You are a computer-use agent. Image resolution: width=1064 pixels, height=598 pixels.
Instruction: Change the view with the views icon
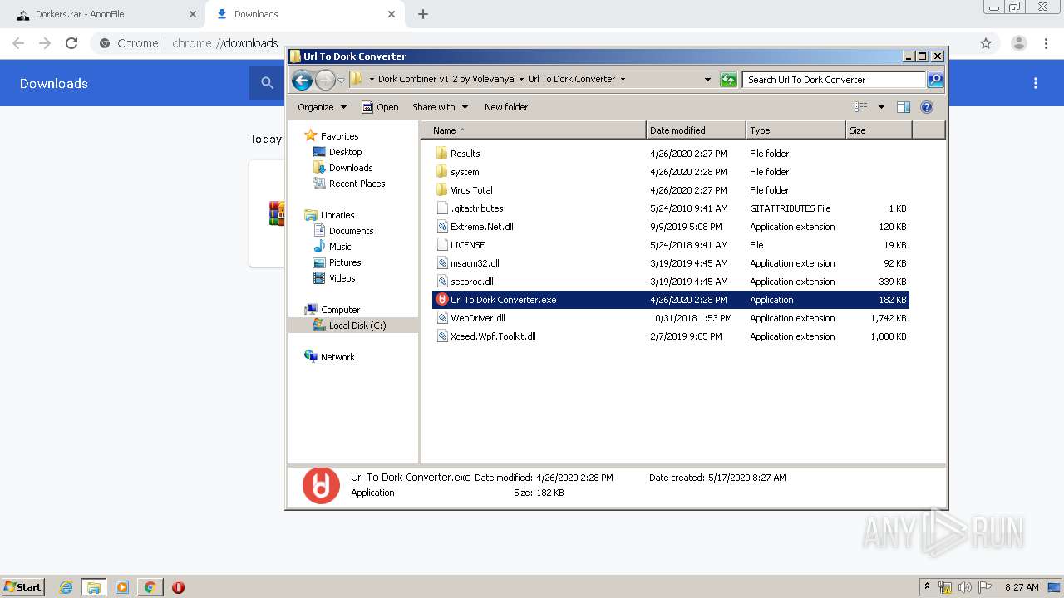(x=861, y=107)
